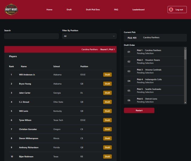Click the user profile icon beside Log out
The image size is (191, 161).
[x=171, y=10]
